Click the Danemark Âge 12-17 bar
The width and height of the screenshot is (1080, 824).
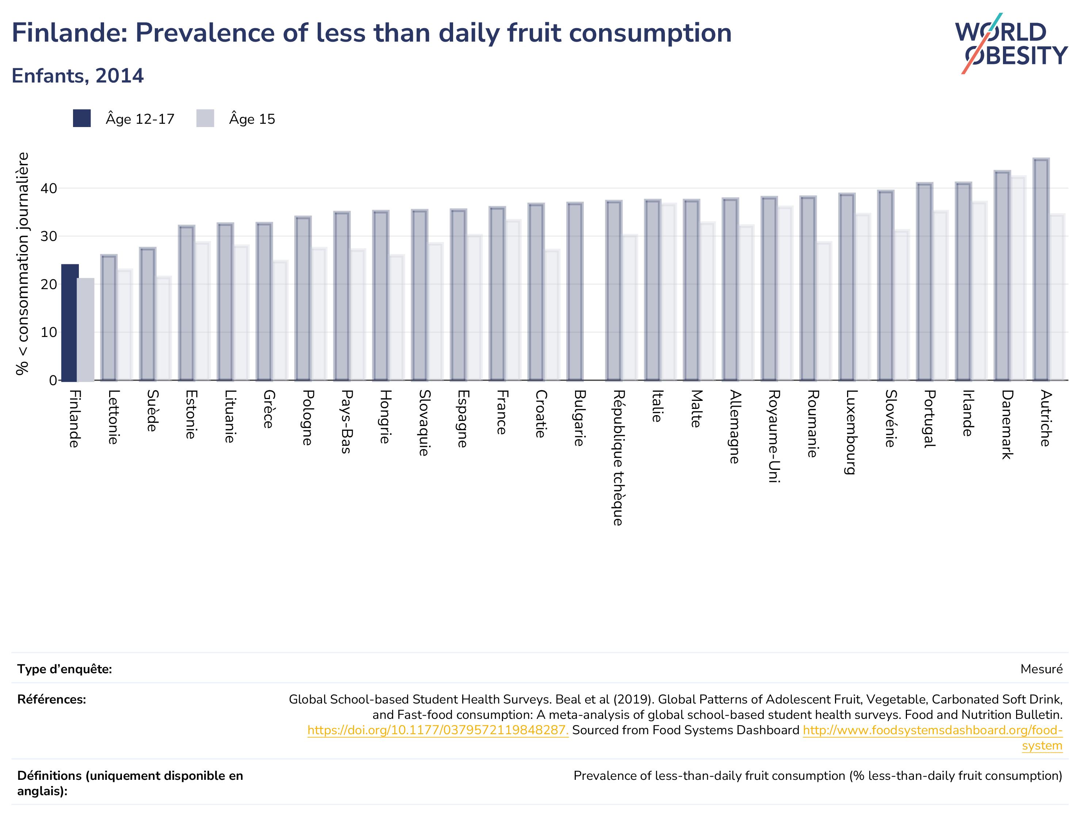tap(1002, 276)
